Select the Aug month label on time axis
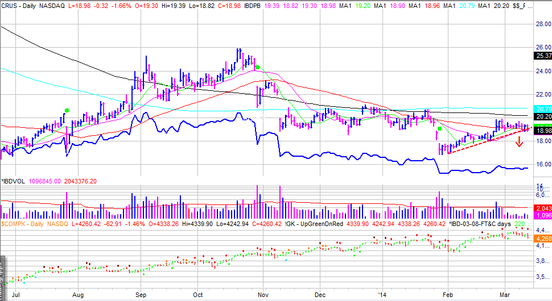552x301 pixels. pos(78,295)
